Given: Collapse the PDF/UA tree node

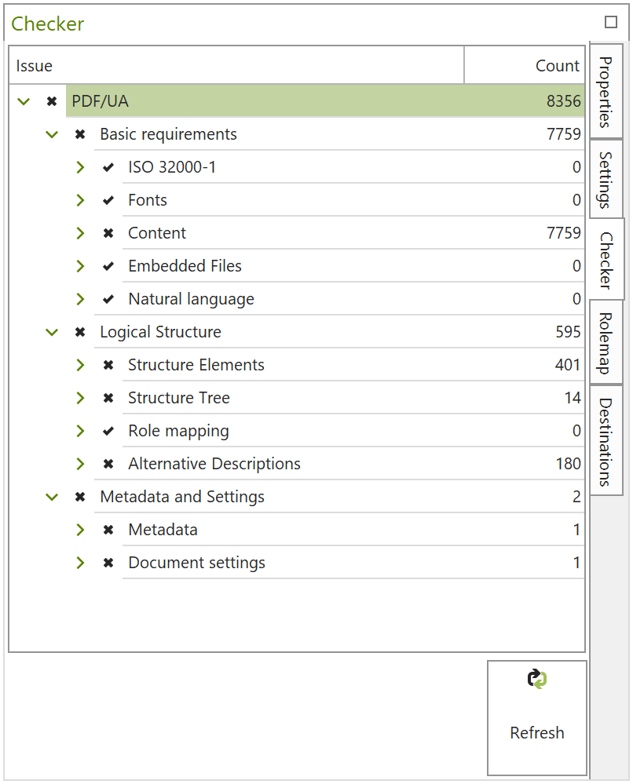Looking at the screenshot, I should (x=23, y=101).
